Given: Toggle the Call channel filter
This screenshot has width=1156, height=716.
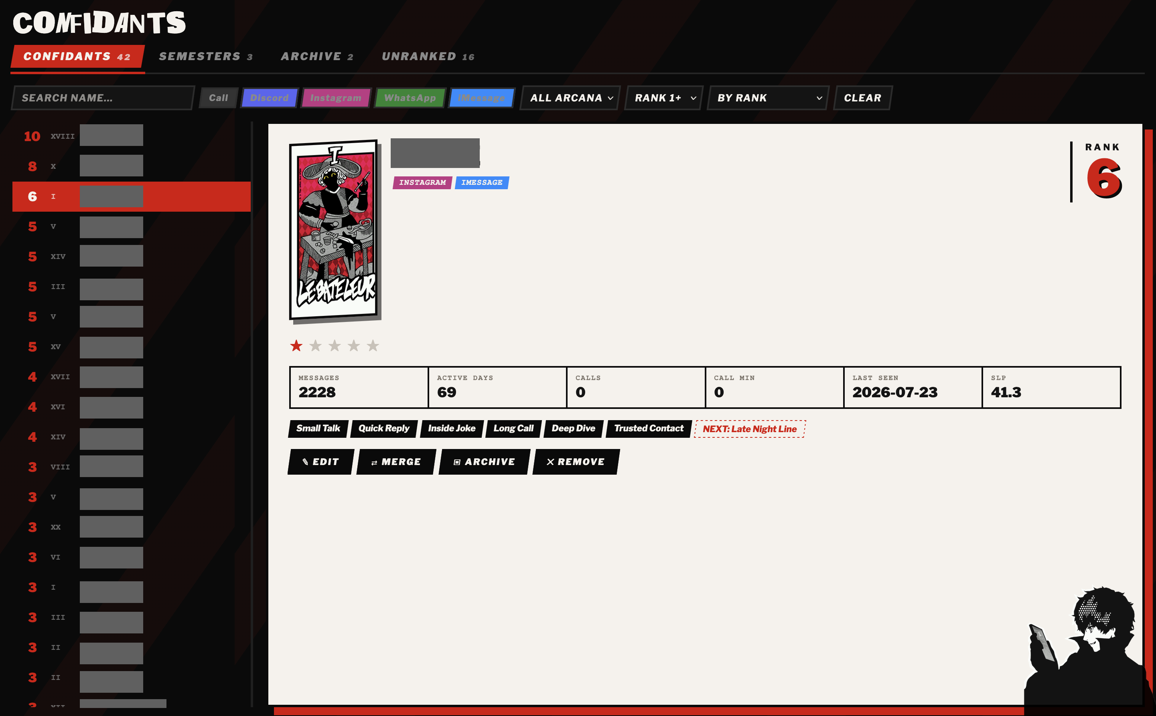Looking at the screenshot, I should click(x=219, y=97).
